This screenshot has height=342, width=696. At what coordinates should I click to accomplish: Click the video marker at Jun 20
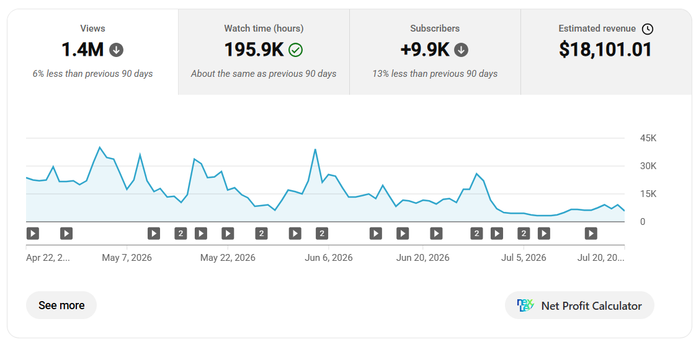[x=436, y=234]
